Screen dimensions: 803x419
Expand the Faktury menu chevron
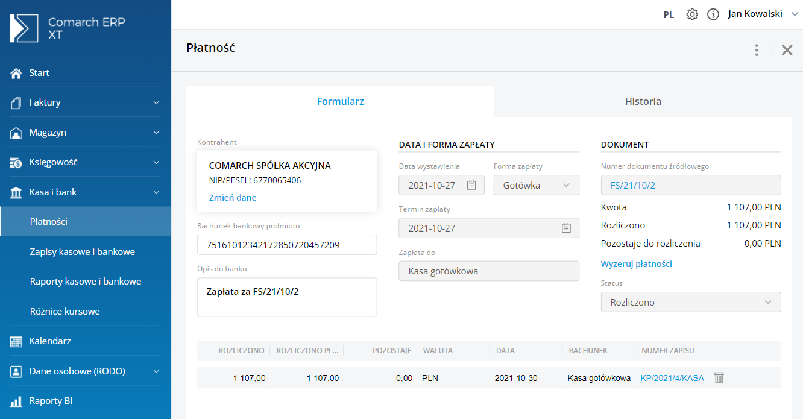coord(156,103)
